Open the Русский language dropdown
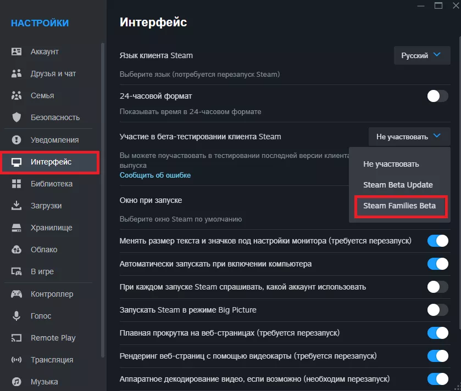 (421, 55)
